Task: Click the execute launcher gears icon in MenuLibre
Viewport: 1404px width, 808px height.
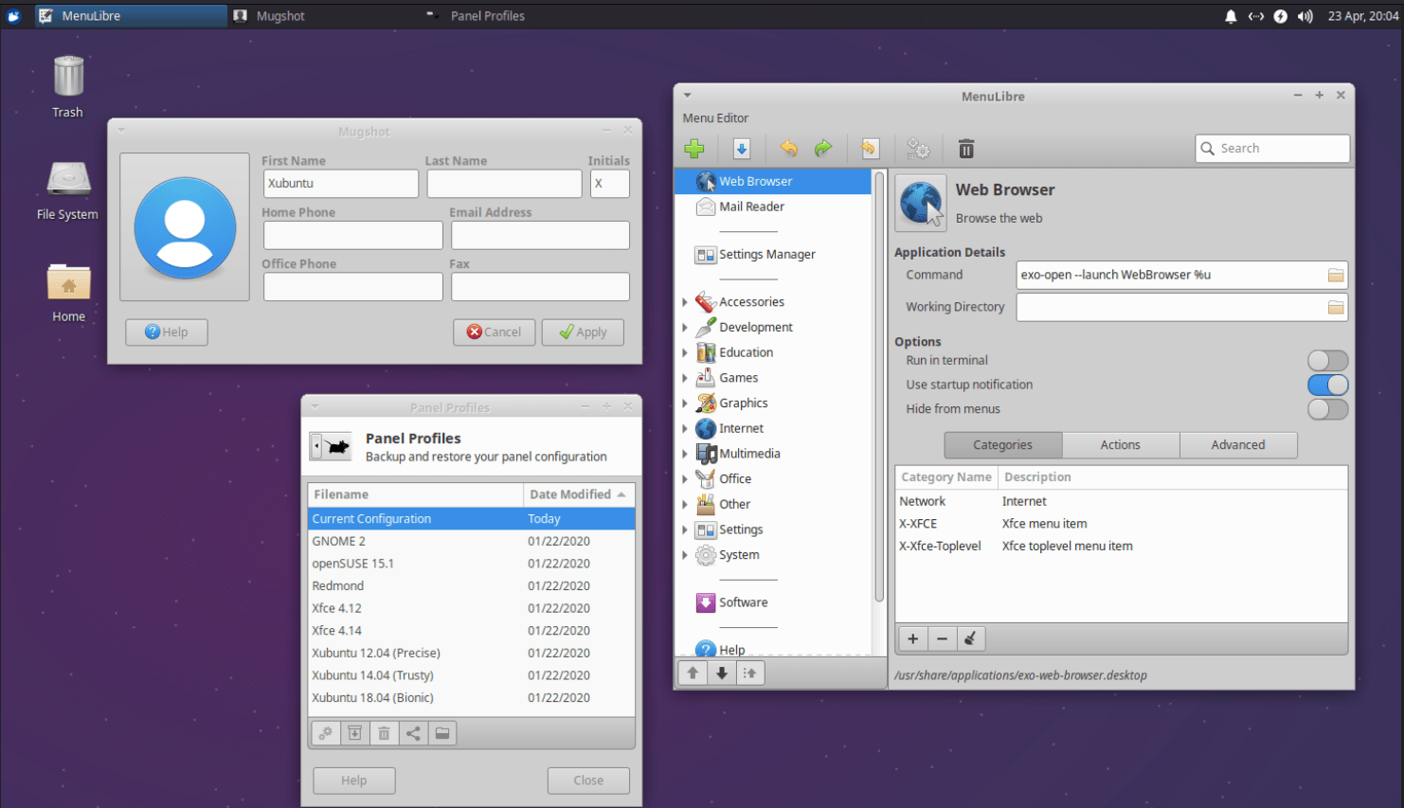Action: point(918,149)
